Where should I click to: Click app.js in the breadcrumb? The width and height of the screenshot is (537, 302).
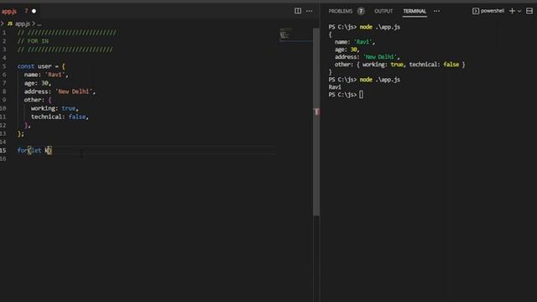pos(23,23)
